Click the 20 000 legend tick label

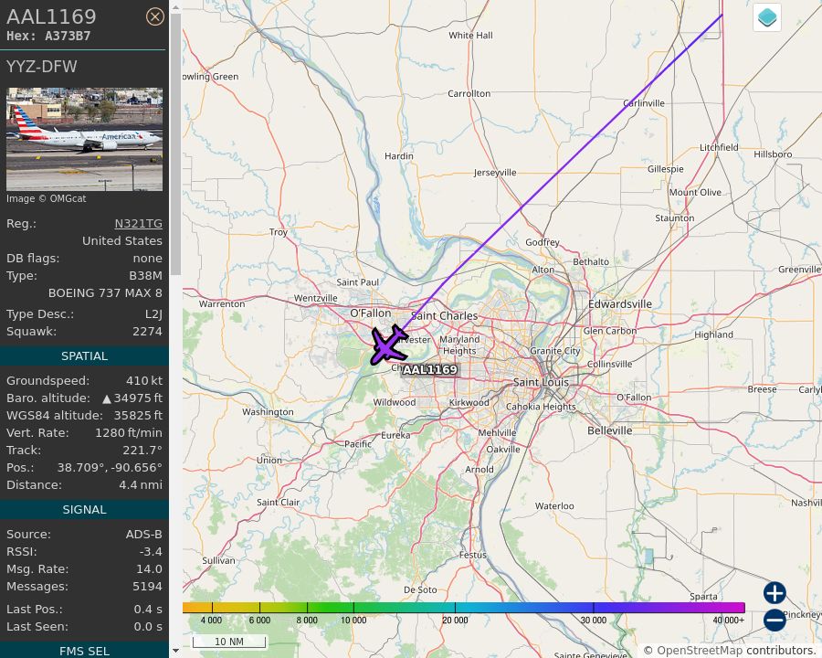pyautogui.click(x=455, y=621)
